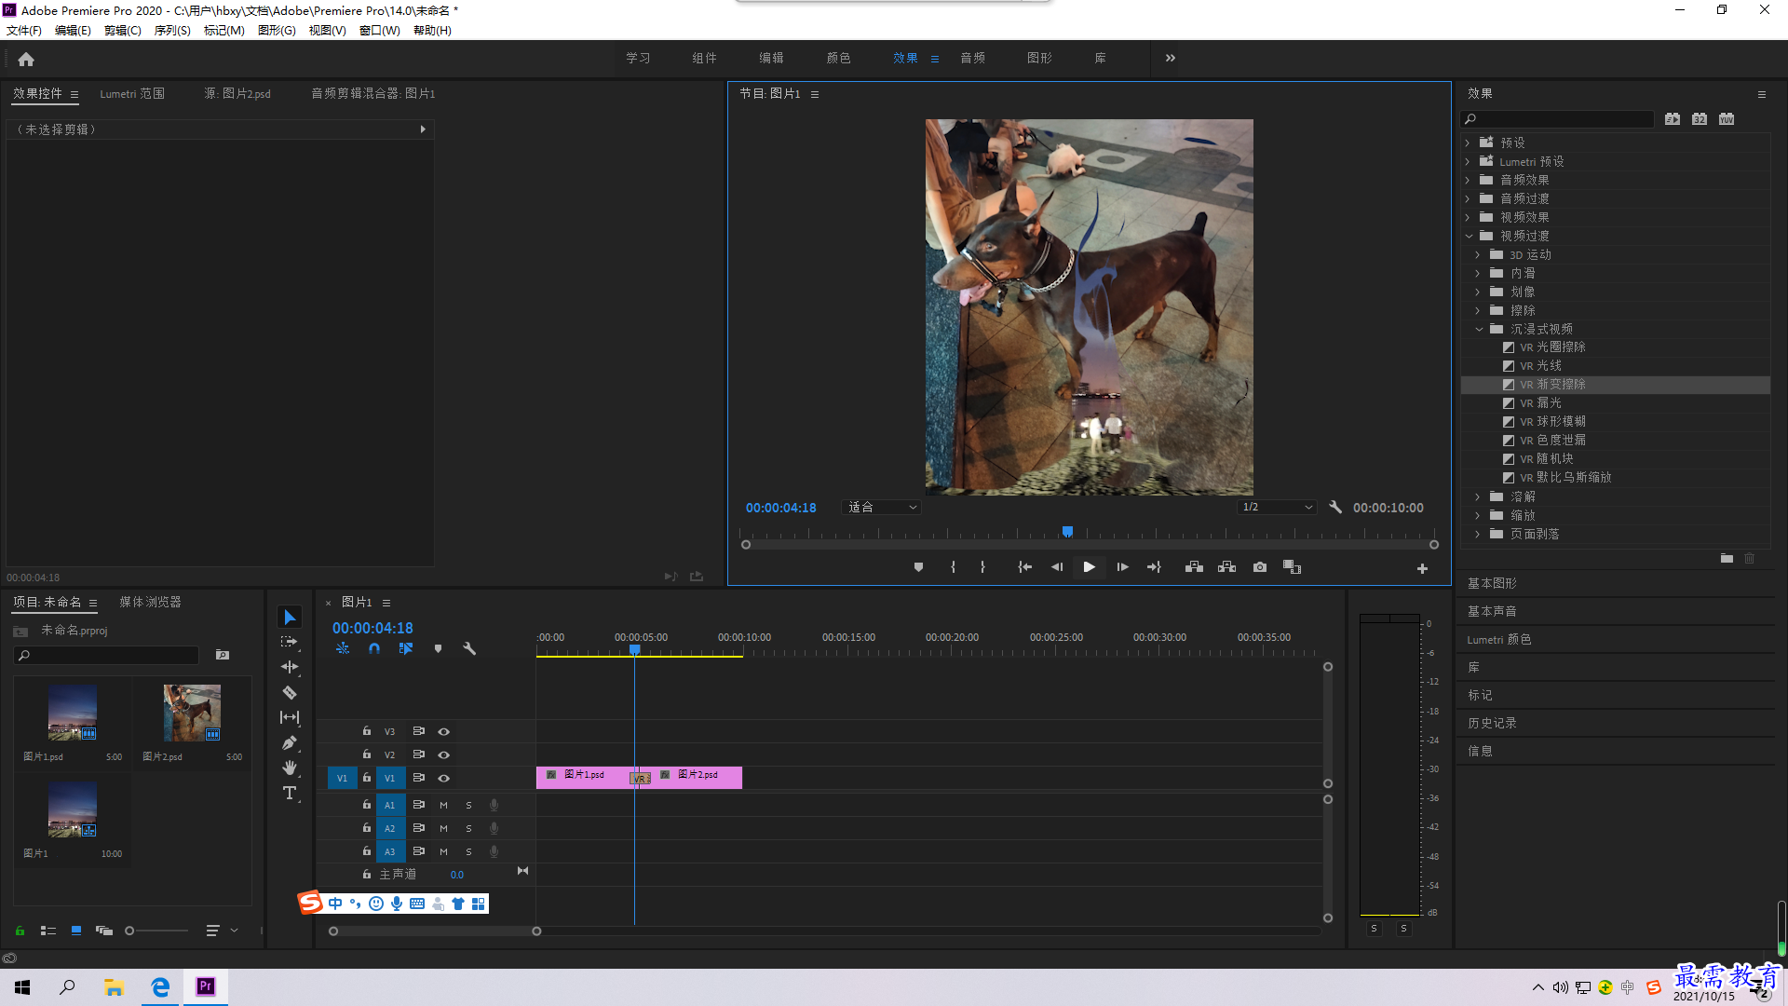Image resolution: width=1788 pixels, height=1006 pixels.
Task: Toggle lock on V3 track
Action: (367, 731)
